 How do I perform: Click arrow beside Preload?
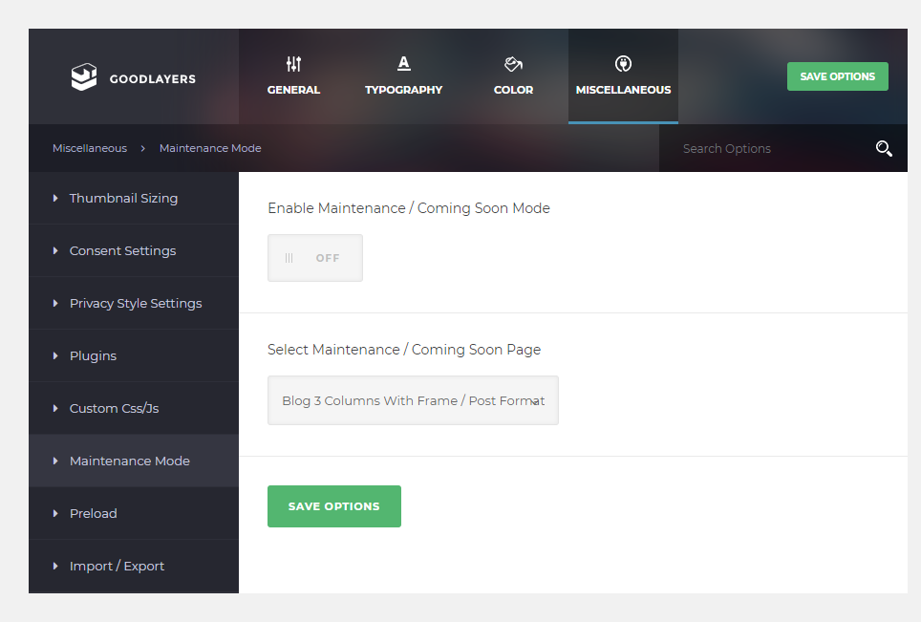(55, 513)
